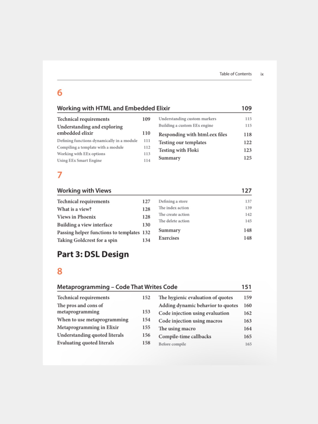Select "Adding dynamic behavior to quotes"
318x424 pixels.
coord(198,305)
